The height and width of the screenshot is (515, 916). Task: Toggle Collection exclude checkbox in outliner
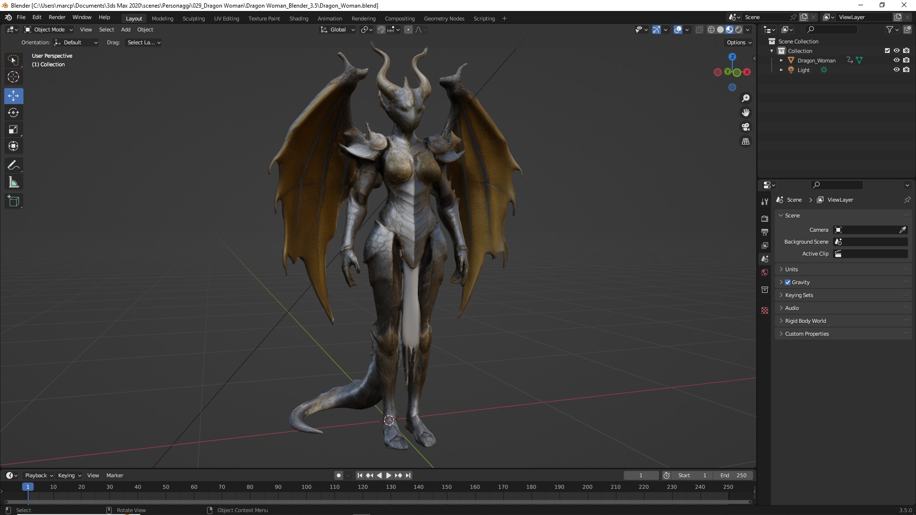(x=887, y=51)
